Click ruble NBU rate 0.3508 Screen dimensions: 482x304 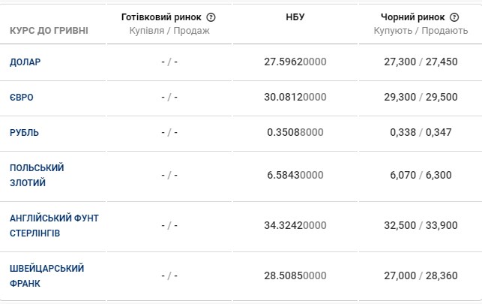click(295, 133)
